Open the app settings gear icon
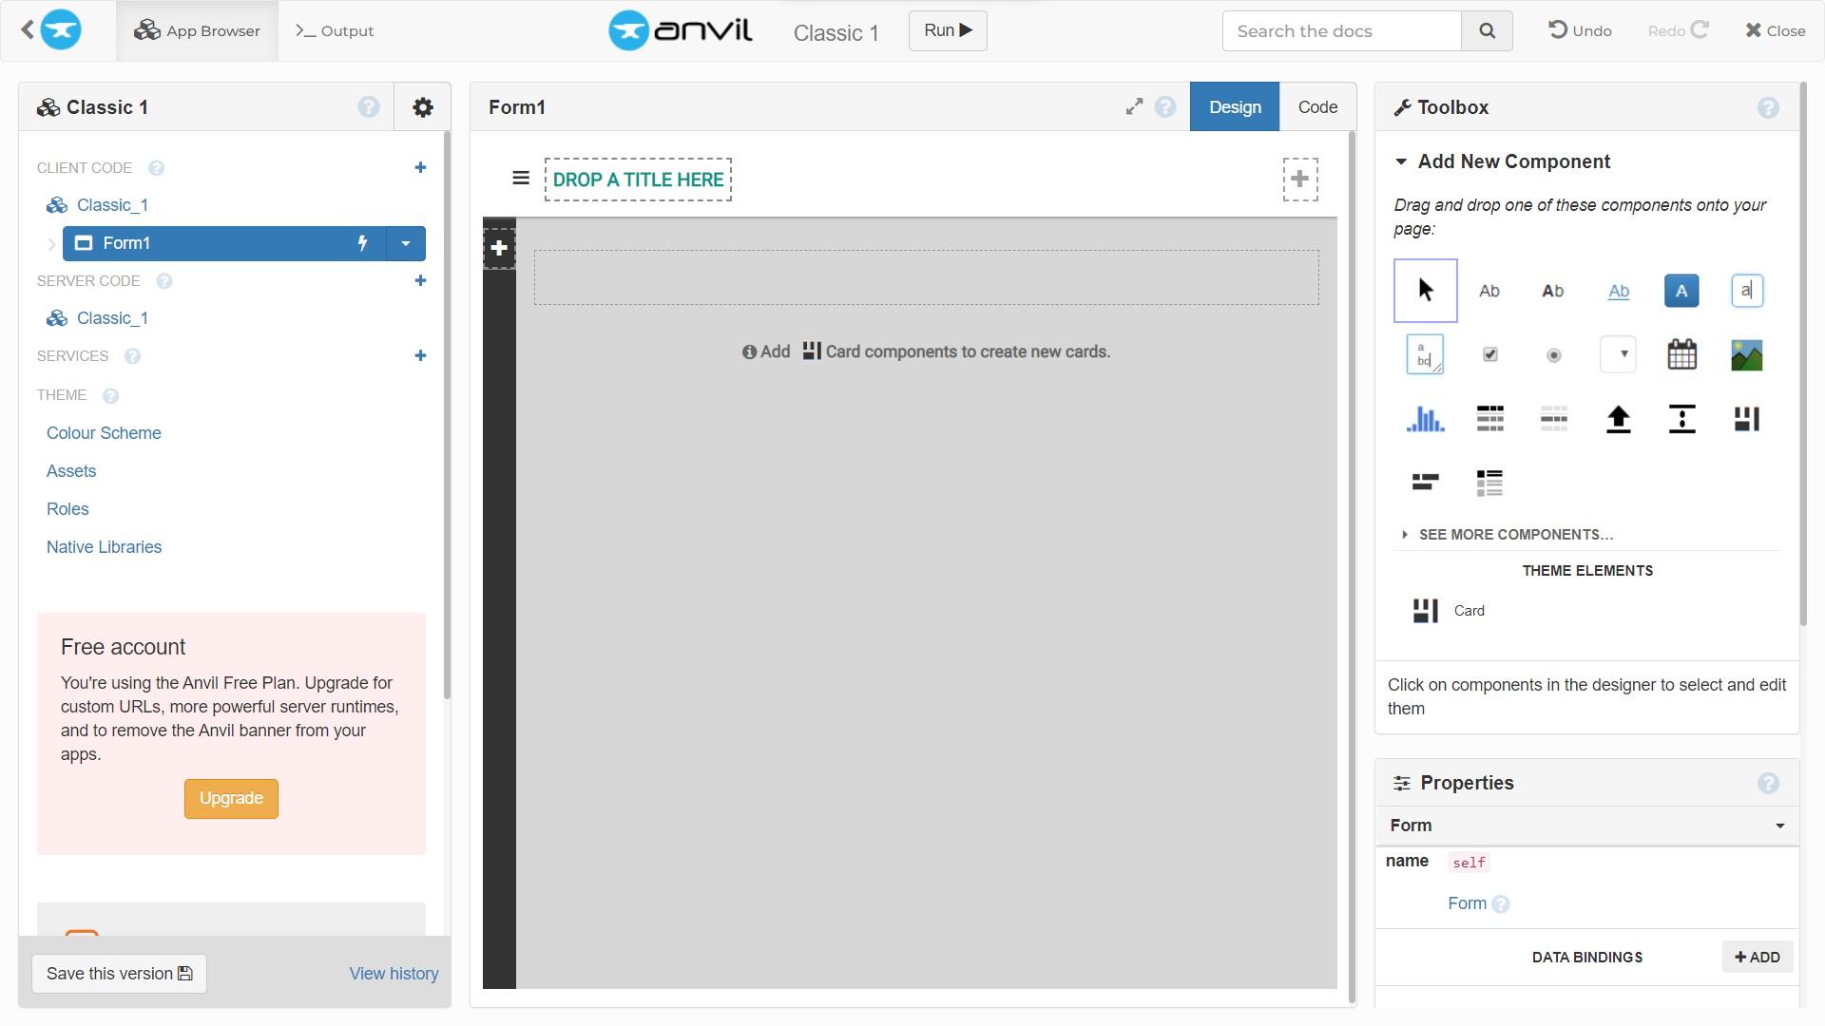The width and height of the screenshot is (1825, 1026). [423, 107]
